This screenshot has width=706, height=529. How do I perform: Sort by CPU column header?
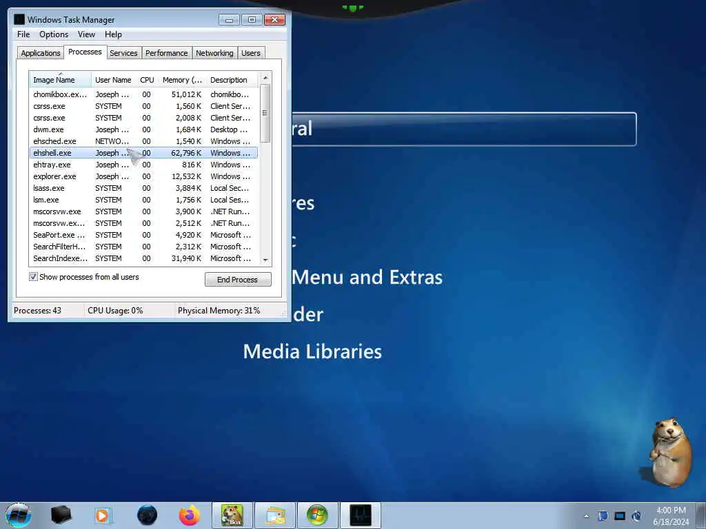click(148, 80)
